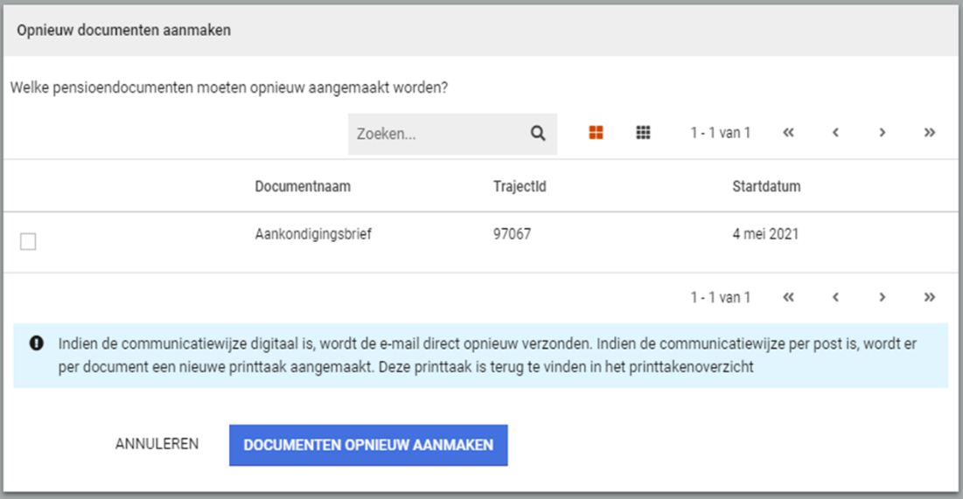Select the Aankondigingsbrief document name
The height and width of the screenshot is (499, 963).
point(313,234)
